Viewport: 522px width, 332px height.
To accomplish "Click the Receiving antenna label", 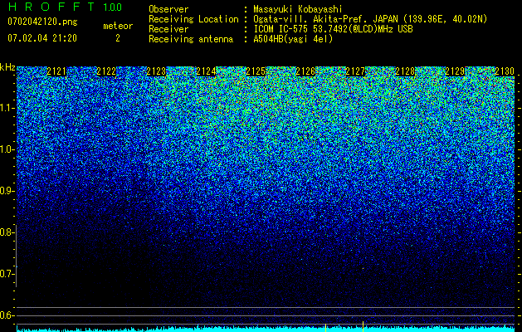I will click(191, 39).
